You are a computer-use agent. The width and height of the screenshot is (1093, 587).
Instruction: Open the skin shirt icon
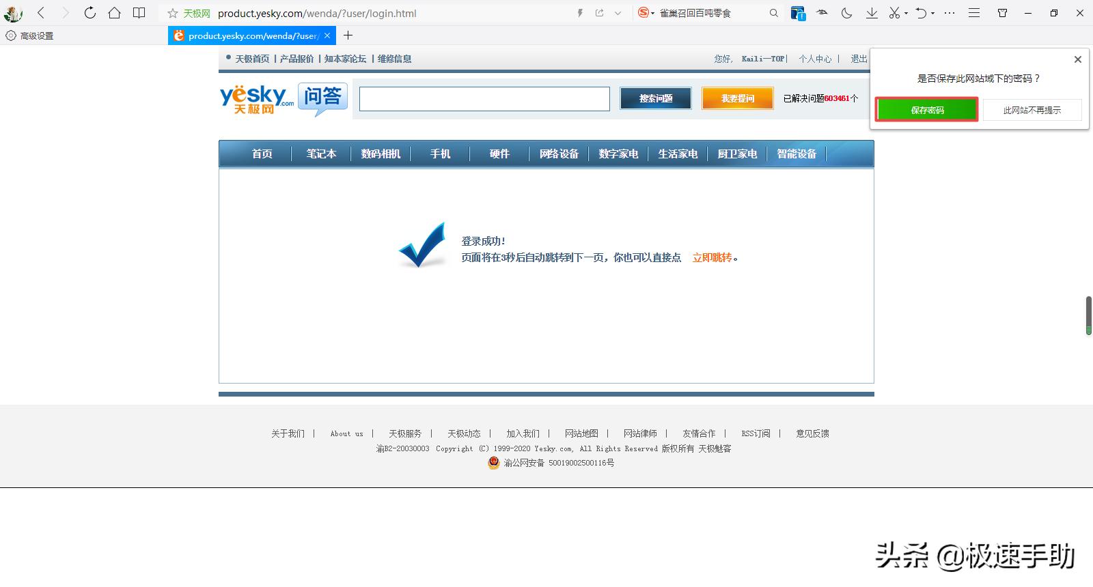pyautogui.click(x=1002, y=13)
